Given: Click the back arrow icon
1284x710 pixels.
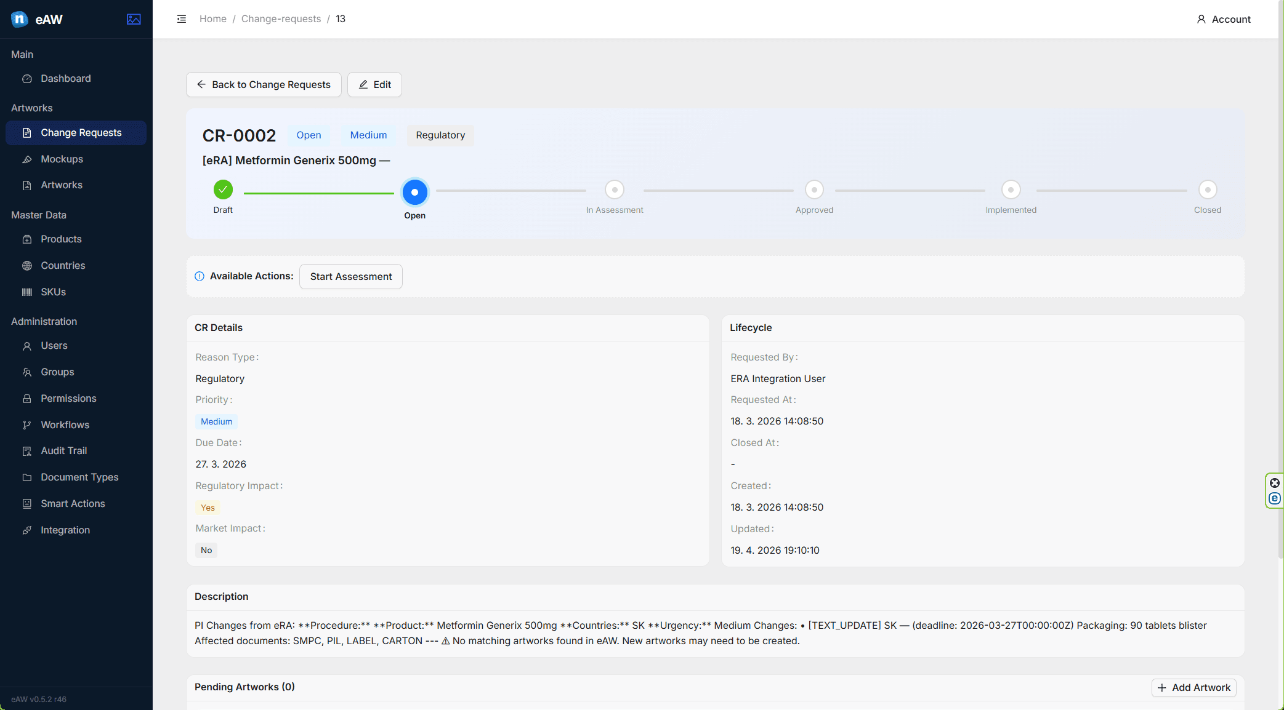Looking at the screenshot, I should click(201, 84).
